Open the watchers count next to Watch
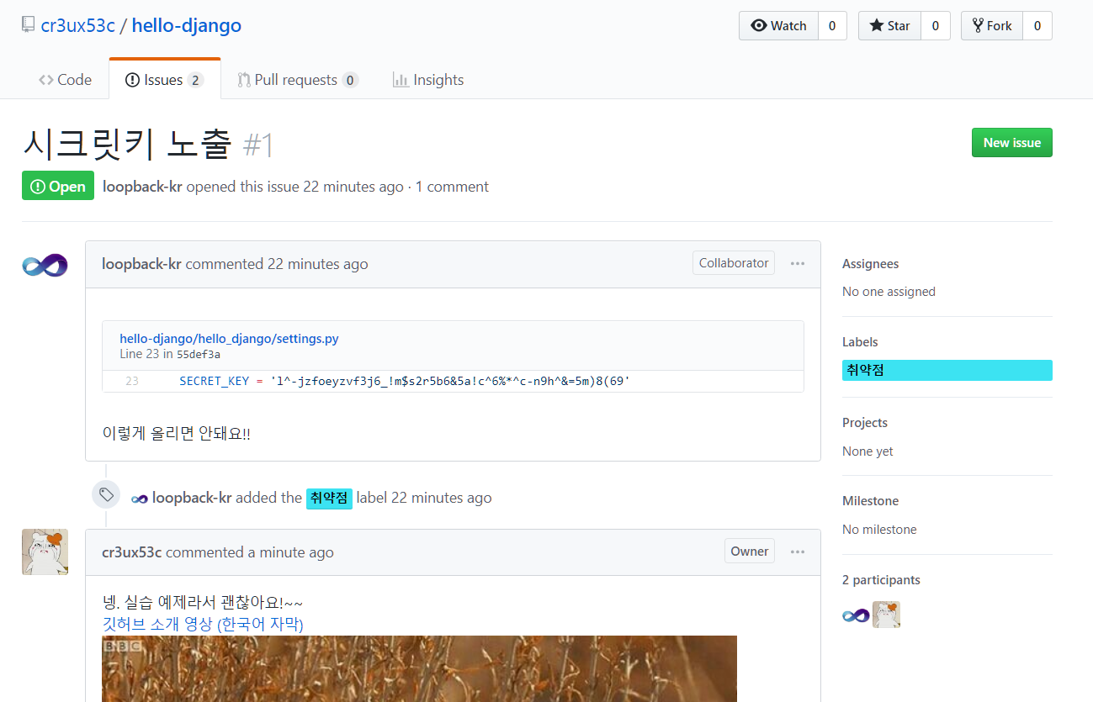1093x702 pixels. coord(832,26)
